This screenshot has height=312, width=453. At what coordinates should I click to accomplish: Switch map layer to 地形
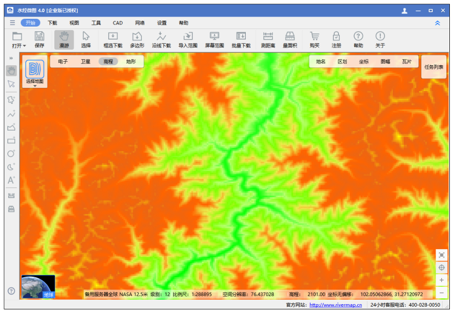[x=131, y=62]
